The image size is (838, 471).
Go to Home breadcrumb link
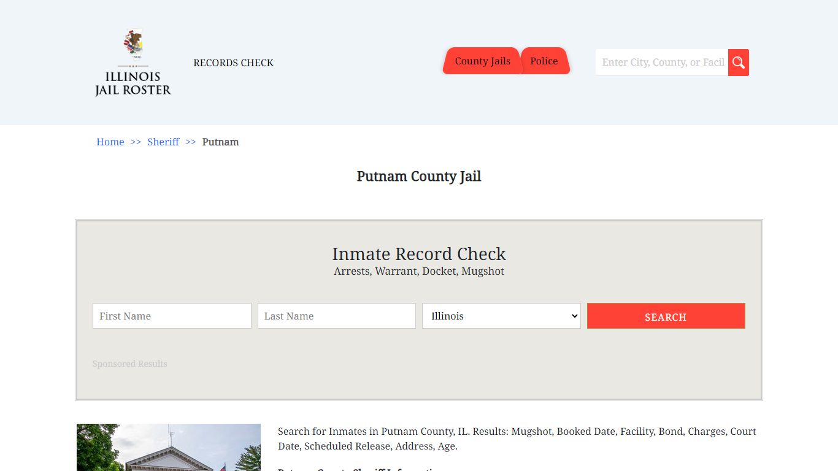point(110,142)
